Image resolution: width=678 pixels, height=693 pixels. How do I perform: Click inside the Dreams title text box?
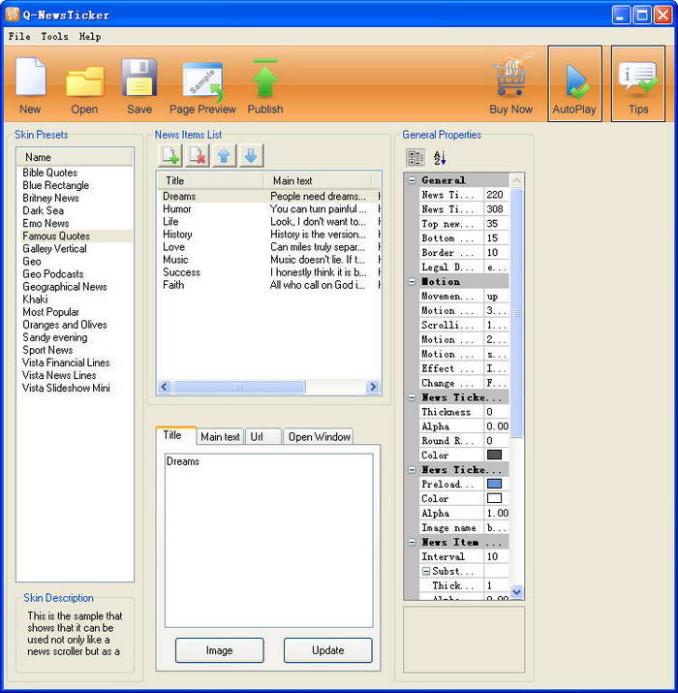coord(268,540)
